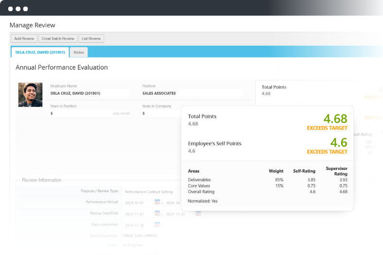Screen dimensions: 383x255
Task: Click the Add Review button
Action: click(x=24, y=38)
